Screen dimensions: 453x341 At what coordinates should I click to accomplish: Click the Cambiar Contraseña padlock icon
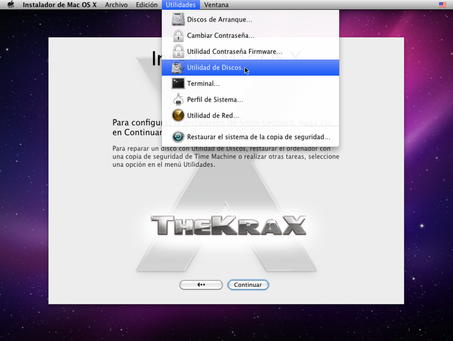178,35
